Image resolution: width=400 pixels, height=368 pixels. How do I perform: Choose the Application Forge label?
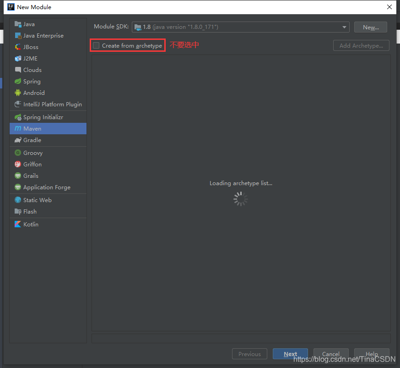[x=47, y=187]
